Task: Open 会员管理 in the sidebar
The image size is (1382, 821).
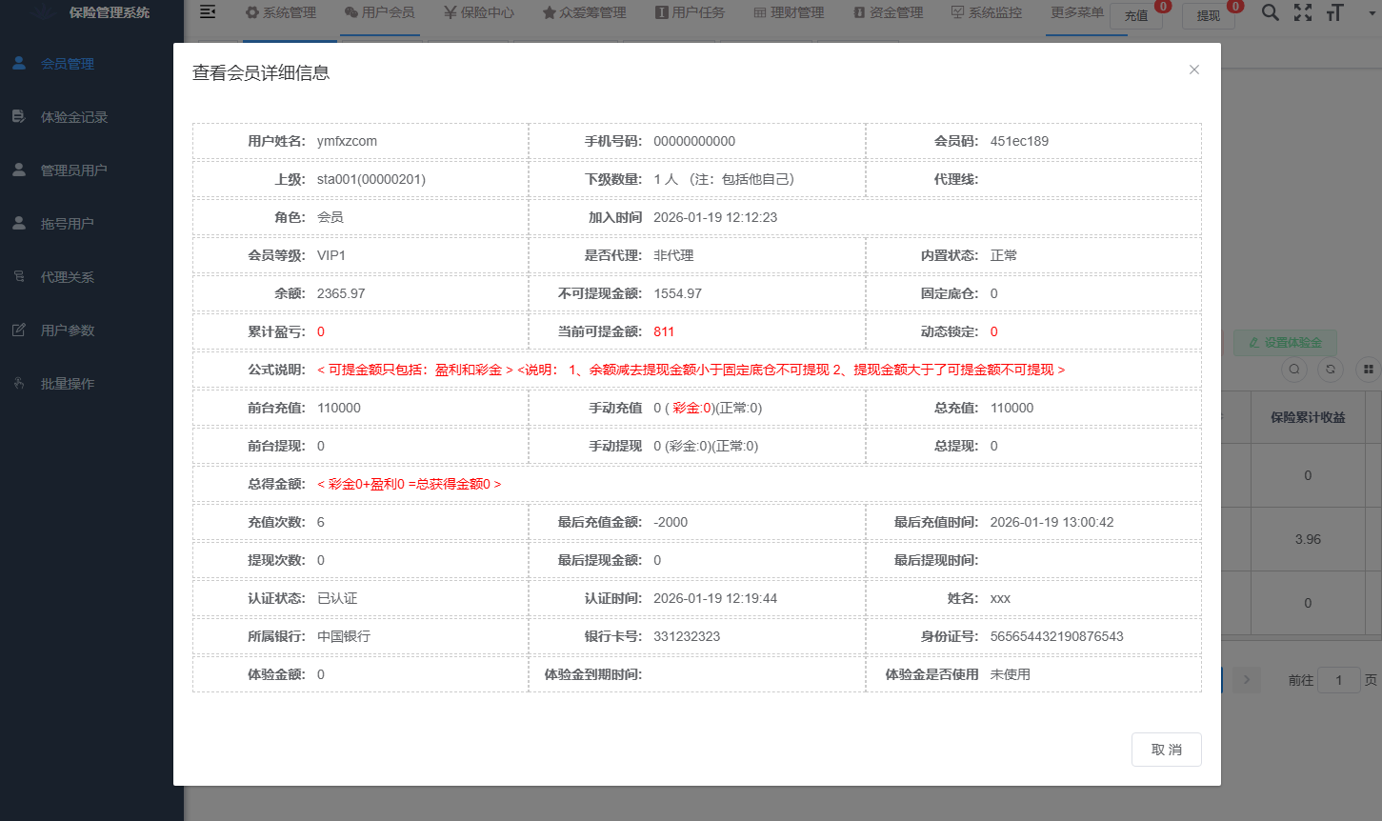Action: tap(68, 64)
